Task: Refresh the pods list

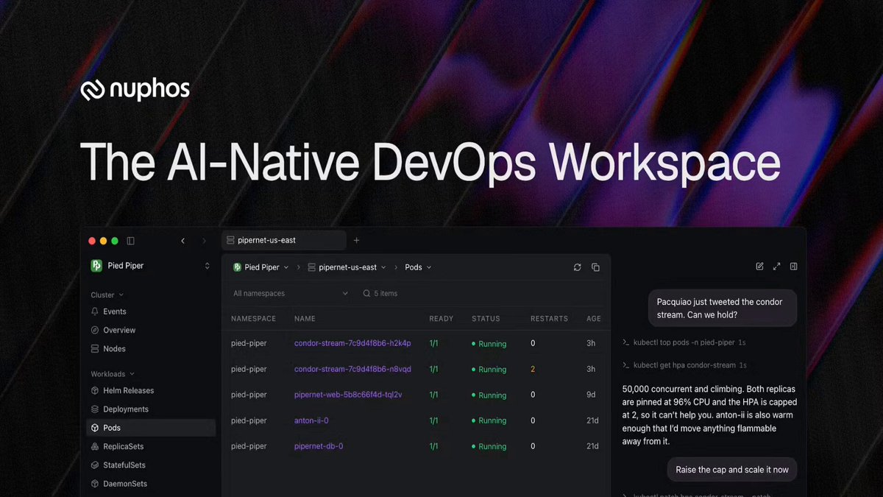Action: tap(578, 267)
